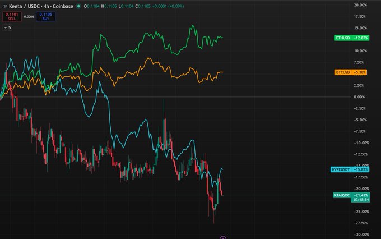Click the close price value C0.1105

(x=143, y=6)
